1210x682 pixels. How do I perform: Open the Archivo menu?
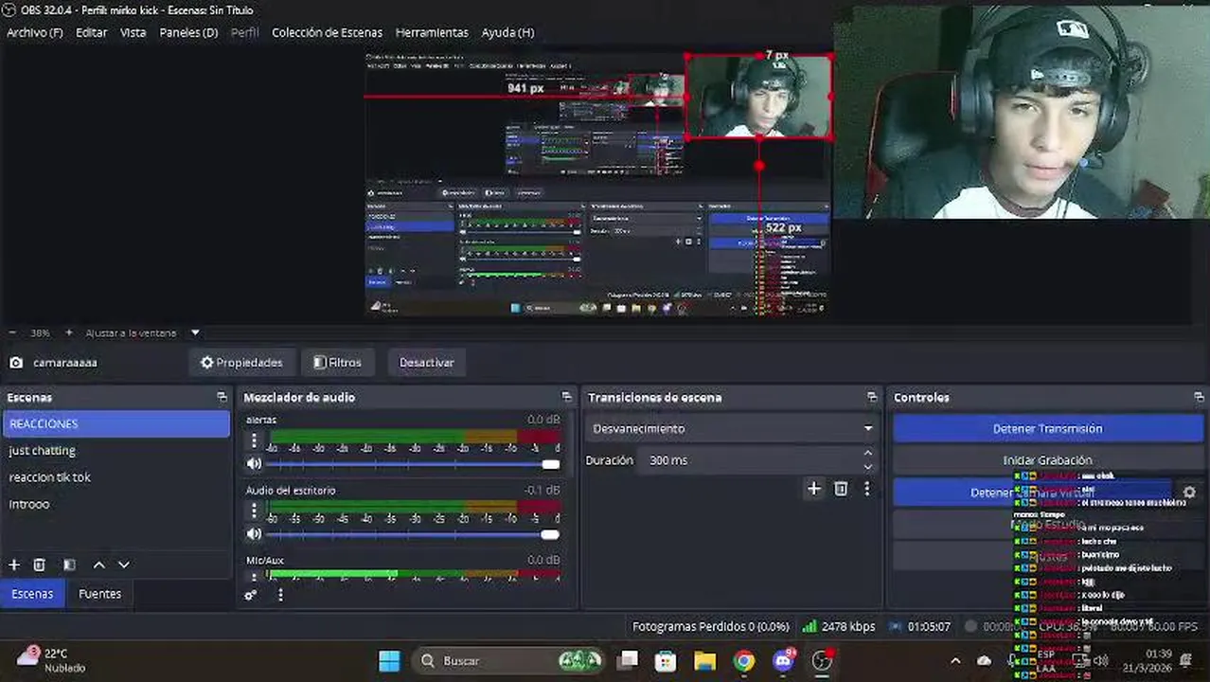click(x=35, y=32)
